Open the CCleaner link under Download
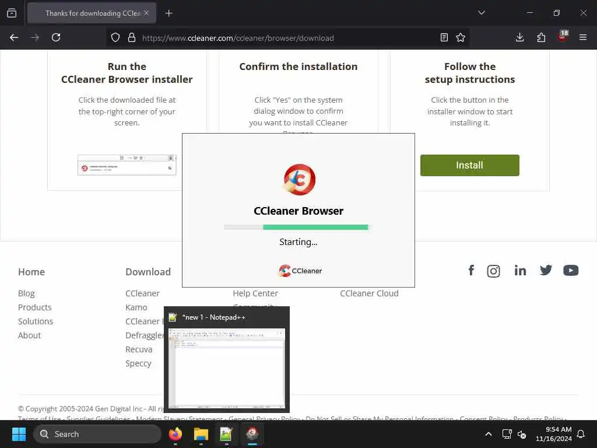The image size is (597, 448). 142,293
